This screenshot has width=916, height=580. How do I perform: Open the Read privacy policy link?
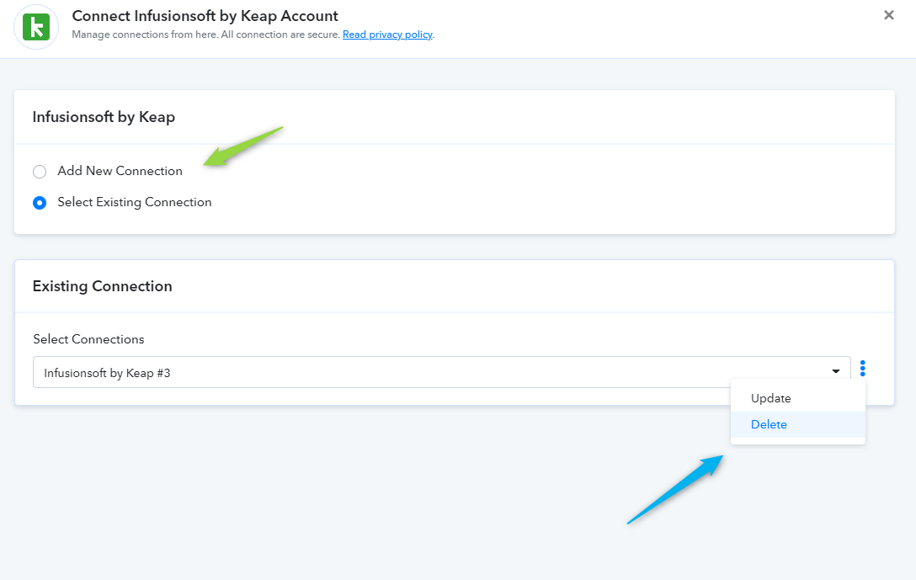(387, 35)
